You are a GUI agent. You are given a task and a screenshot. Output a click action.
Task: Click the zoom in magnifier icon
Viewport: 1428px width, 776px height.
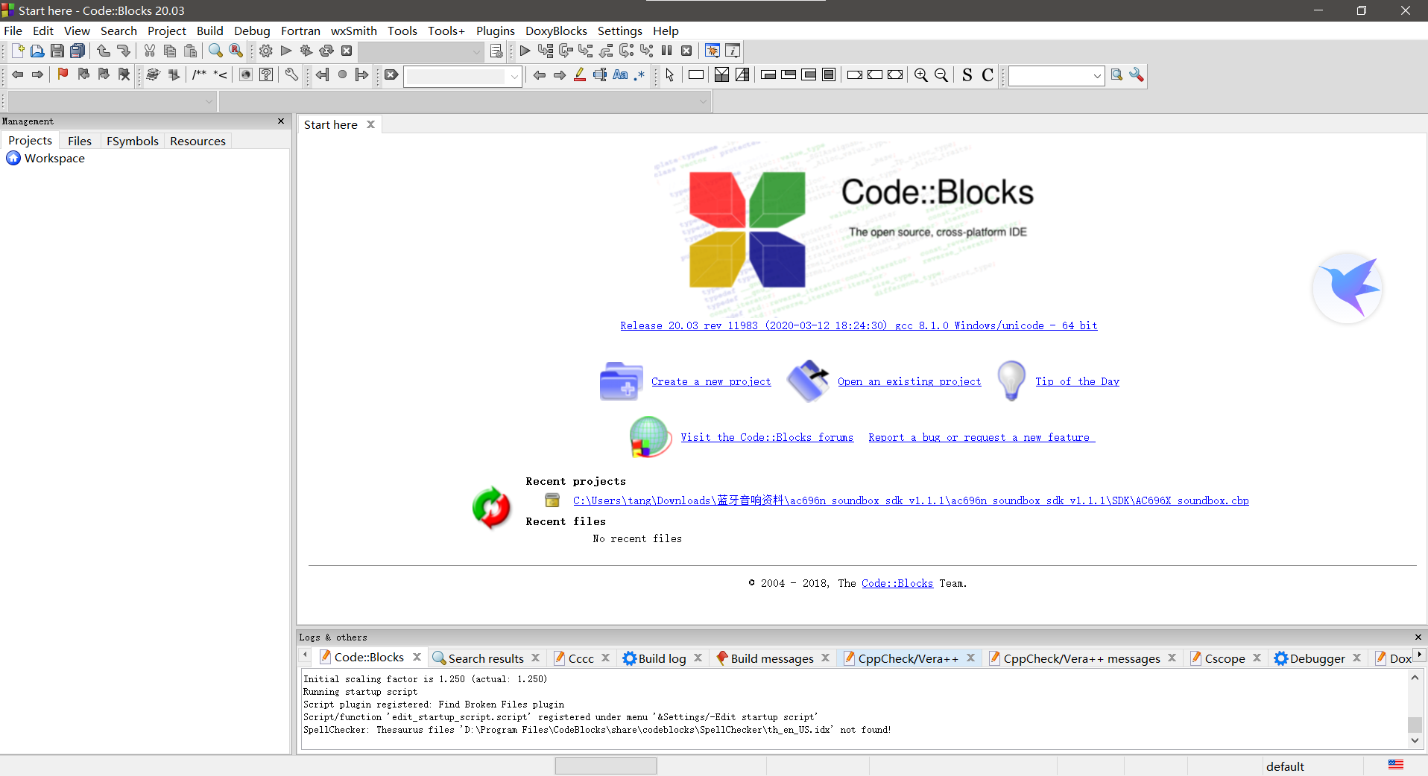pyautogui.click(x=921, y=74)
